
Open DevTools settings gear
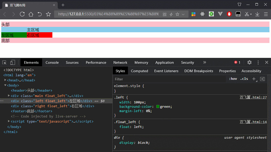[249, 62]
